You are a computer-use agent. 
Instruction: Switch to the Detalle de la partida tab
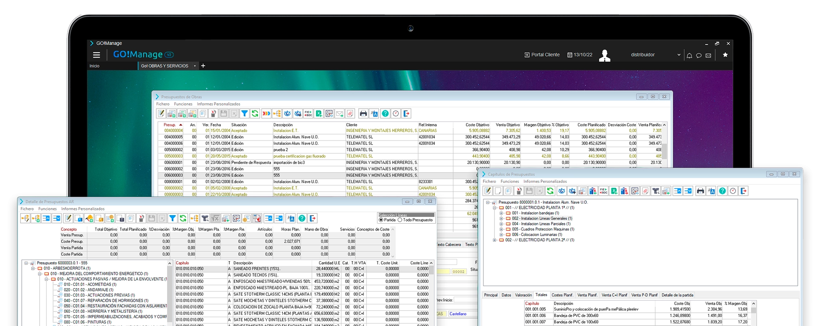pos(677,295)
